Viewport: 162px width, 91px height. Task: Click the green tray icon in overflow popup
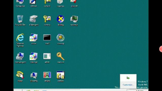pyautogui.click(x=128, y=78)
